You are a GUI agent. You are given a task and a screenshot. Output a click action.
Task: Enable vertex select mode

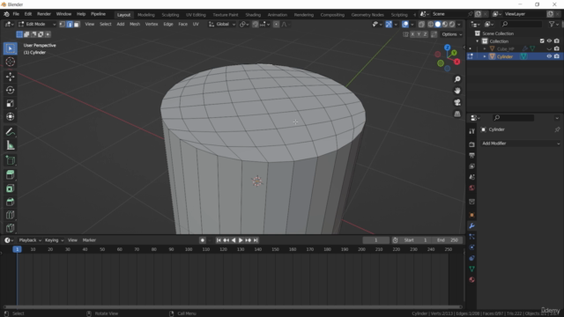click(x=63, y=24)
